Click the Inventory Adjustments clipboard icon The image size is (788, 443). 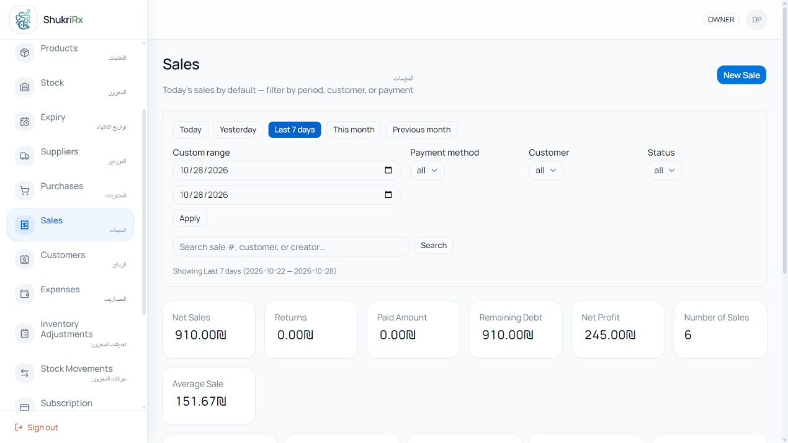tap(25, 333)
